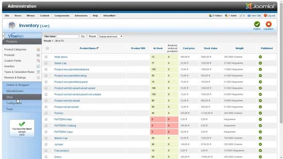Image resolution: width=283 pixels, height=159 pixels.
Task: Click the Log out red icon
Action: click(x=265, y=15)
